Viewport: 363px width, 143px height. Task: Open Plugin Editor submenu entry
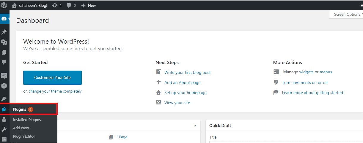click(24, 136)
